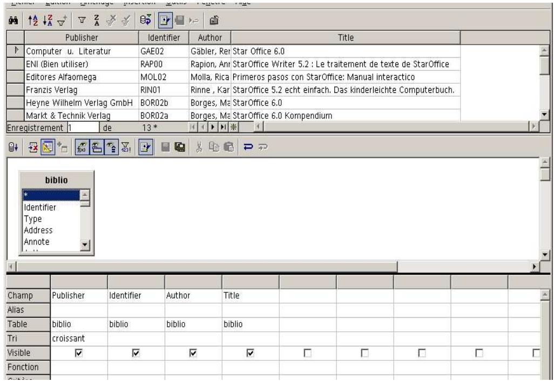
Task: Toggle Edit mode in query design toolbar
Action: click(145, 147)
